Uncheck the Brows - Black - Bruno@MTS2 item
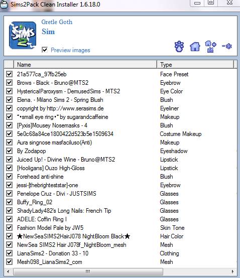Image resolution: width=240 pixels, height=278 pixels. coord(9,83)
